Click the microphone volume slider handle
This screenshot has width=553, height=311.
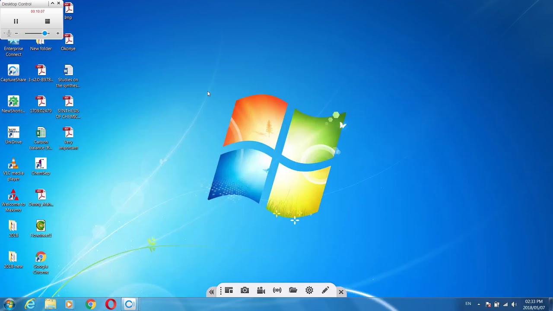[44, 33]
